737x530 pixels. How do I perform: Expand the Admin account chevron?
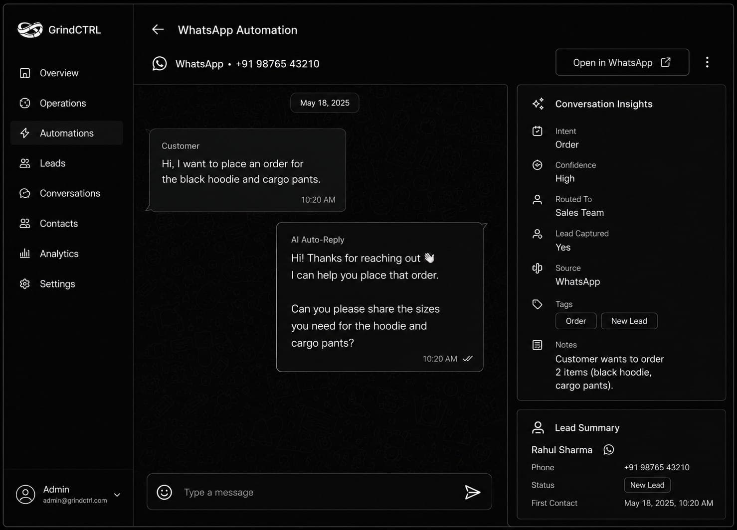[x=117, y=495]
